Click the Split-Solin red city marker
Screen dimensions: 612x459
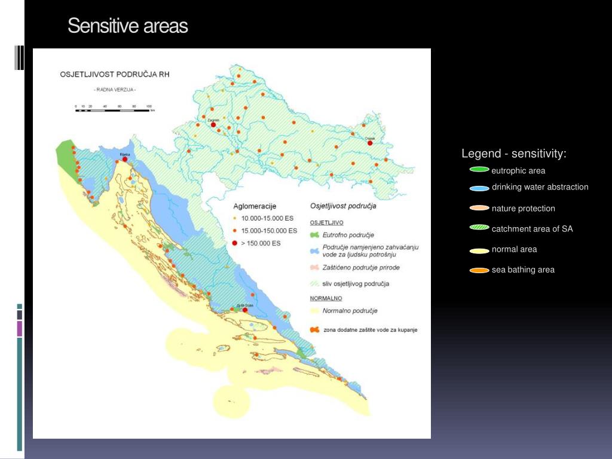point(245,310)
